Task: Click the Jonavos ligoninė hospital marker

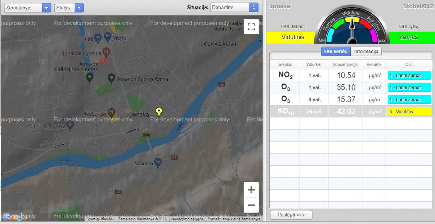Action: coord(106,52)
